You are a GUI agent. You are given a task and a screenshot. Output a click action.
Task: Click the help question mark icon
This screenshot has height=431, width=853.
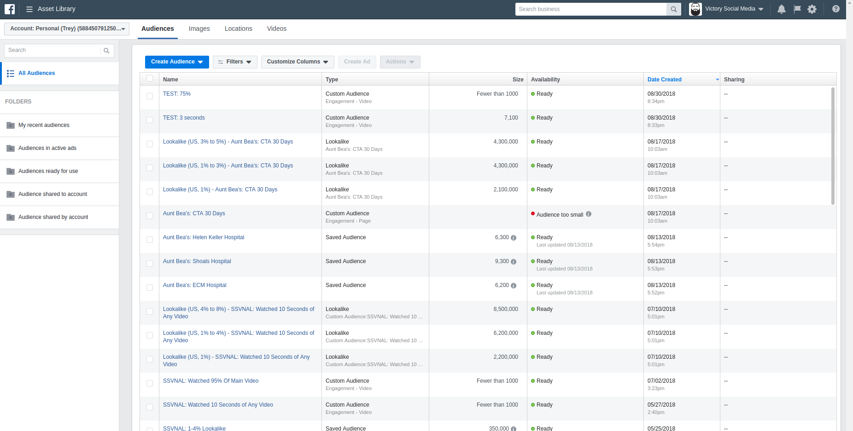click(835, 9)
